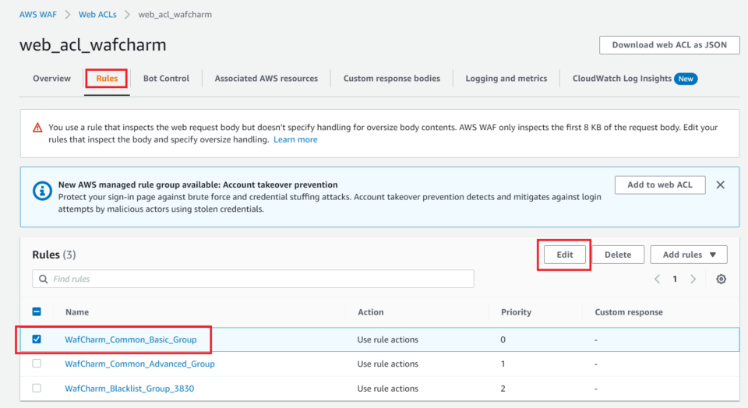748x408 pixels.
Task: Navigate to Web ACLs breadcrumb link
Action: pyautogui.click(x=97, y=14)
